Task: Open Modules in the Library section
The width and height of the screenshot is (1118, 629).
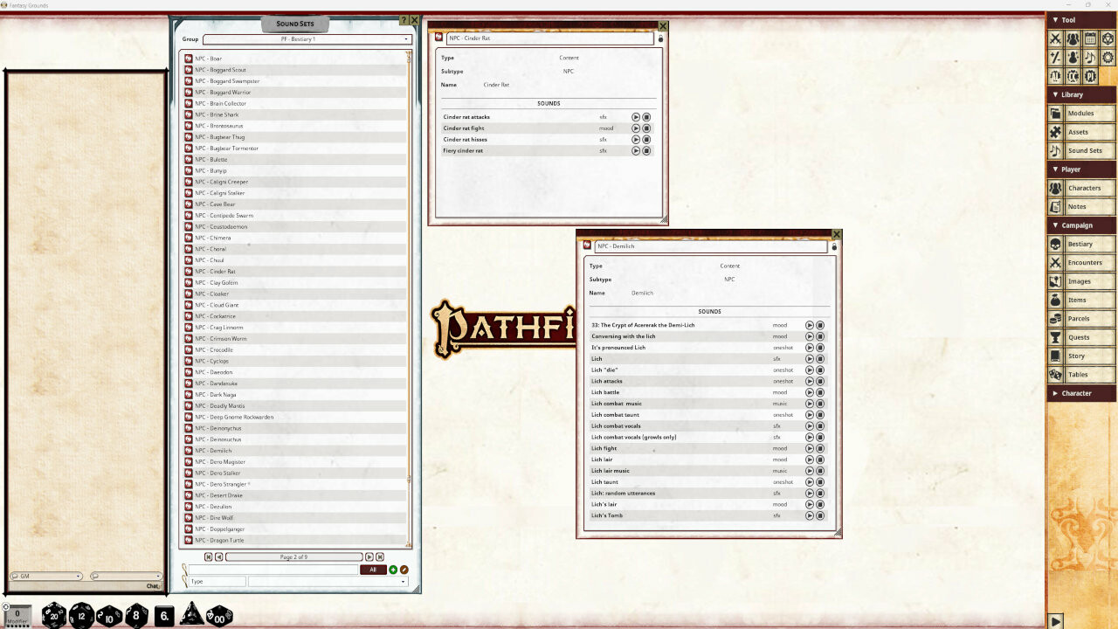Action: pos(1081,114)
